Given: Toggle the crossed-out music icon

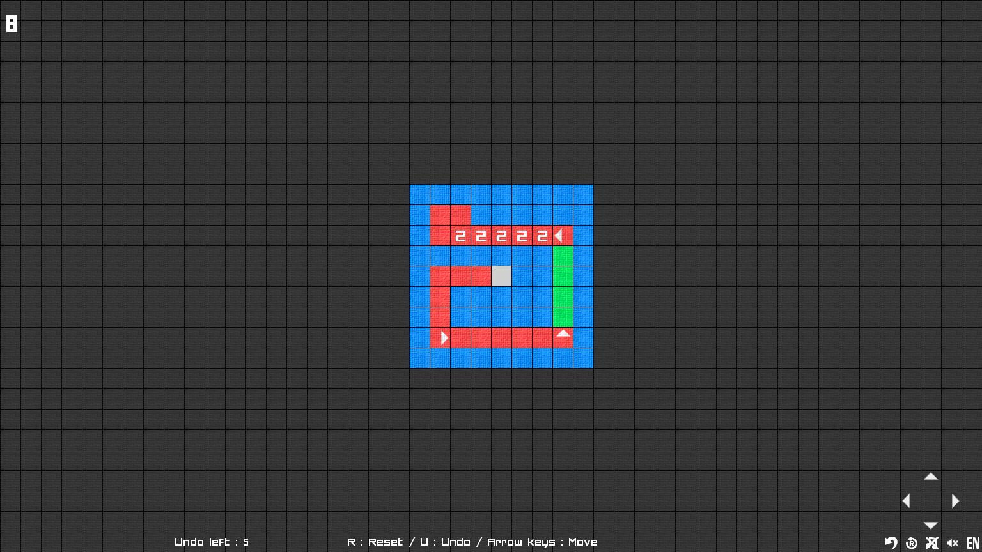Looking at the screenshot, I should click(932, 543).
